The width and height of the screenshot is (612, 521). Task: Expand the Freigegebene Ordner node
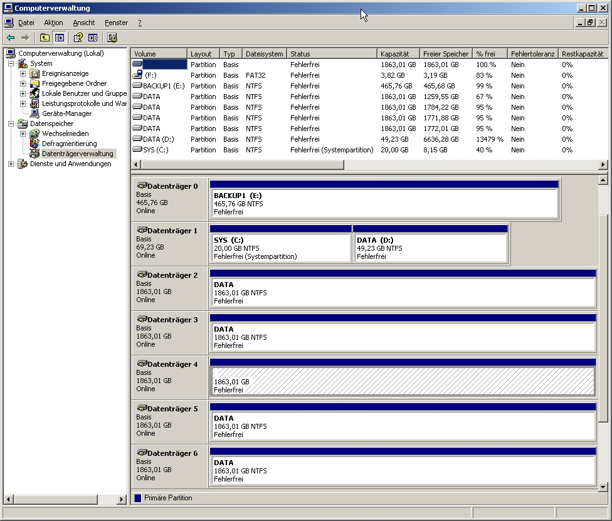23,83
